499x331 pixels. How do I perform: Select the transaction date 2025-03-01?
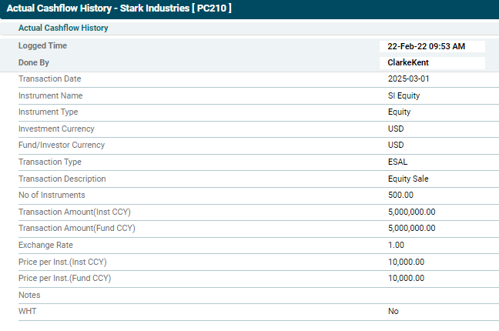[x=408, y=79]
